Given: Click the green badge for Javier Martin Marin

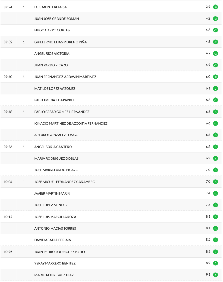Looking at the screenshot, I should pos(215,194).
